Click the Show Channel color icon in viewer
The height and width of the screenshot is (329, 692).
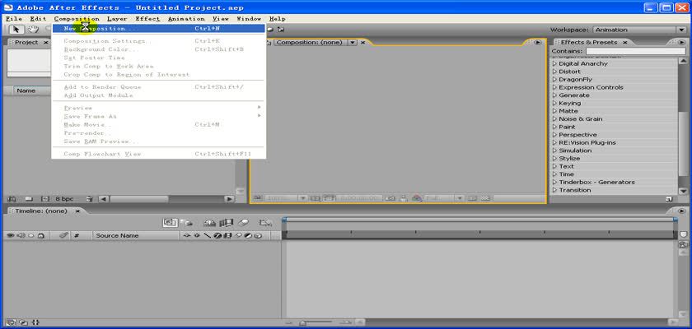[x=417, y=198]
